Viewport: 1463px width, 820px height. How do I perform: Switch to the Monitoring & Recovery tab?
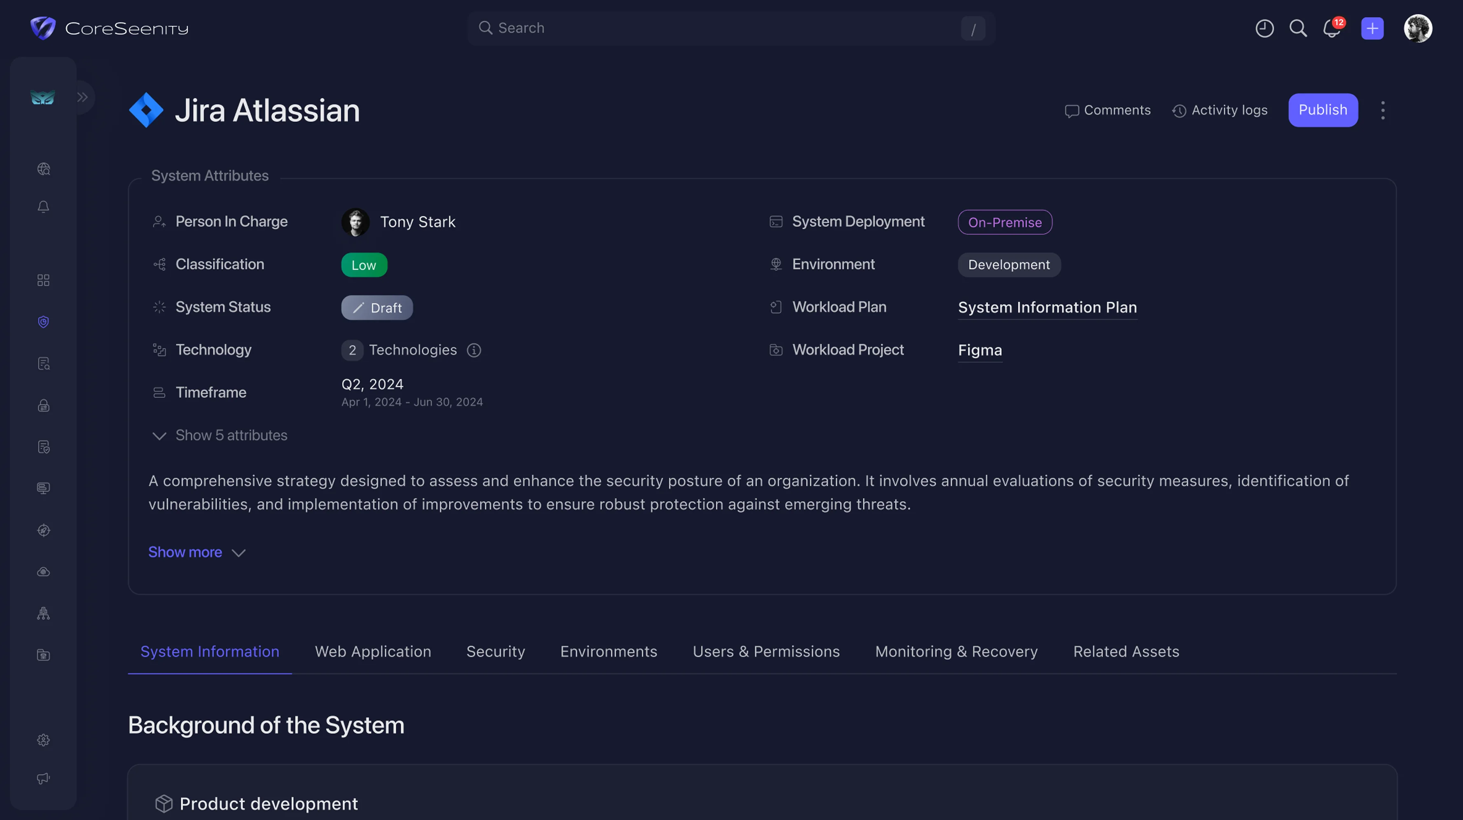pyautogui.click(x=956, y=652)
